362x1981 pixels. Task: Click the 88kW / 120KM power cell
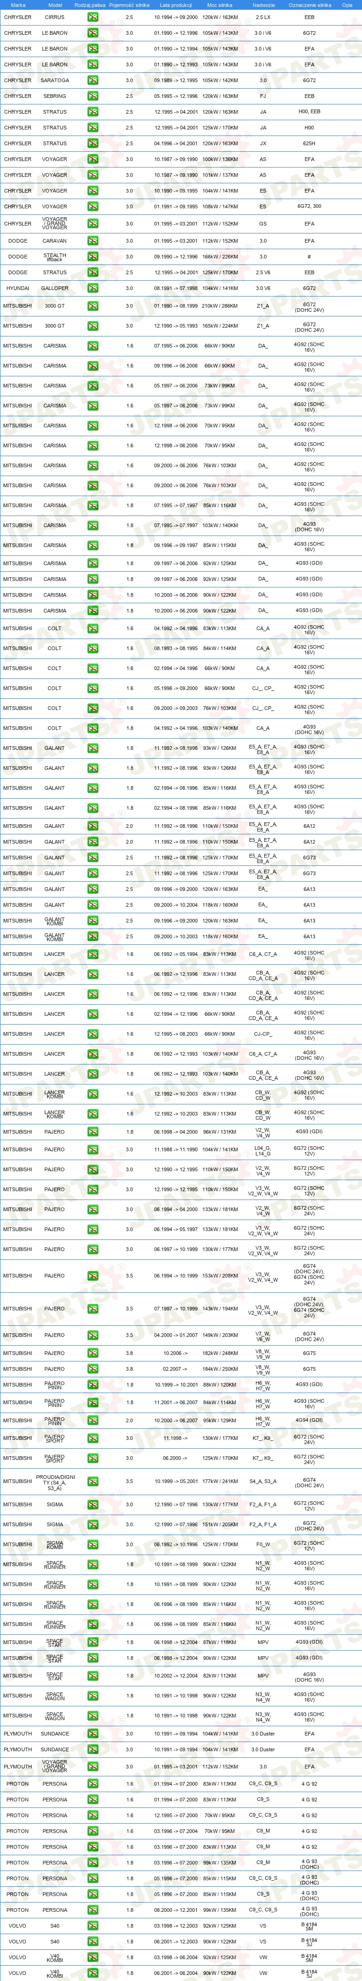coord(220,1385)
